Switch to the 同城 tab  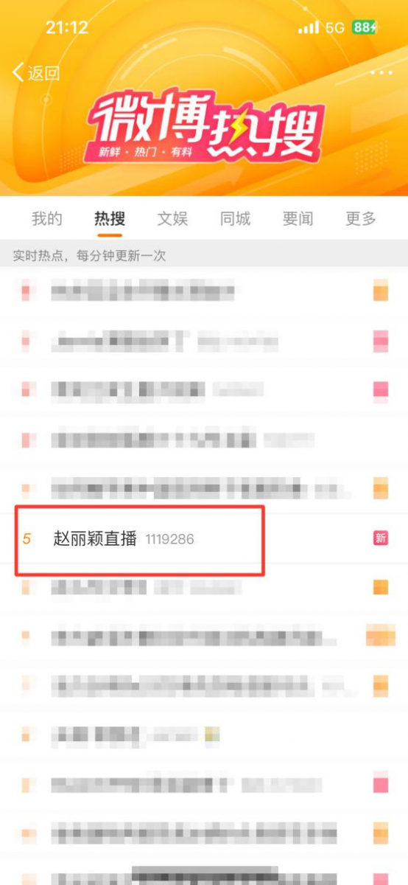coord(235,218)
